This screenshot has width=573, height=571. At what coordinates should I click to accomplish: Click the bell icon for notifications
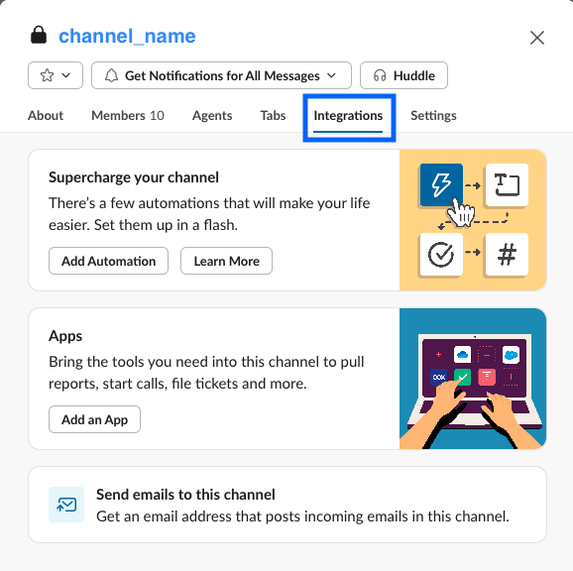coord(111,75)
